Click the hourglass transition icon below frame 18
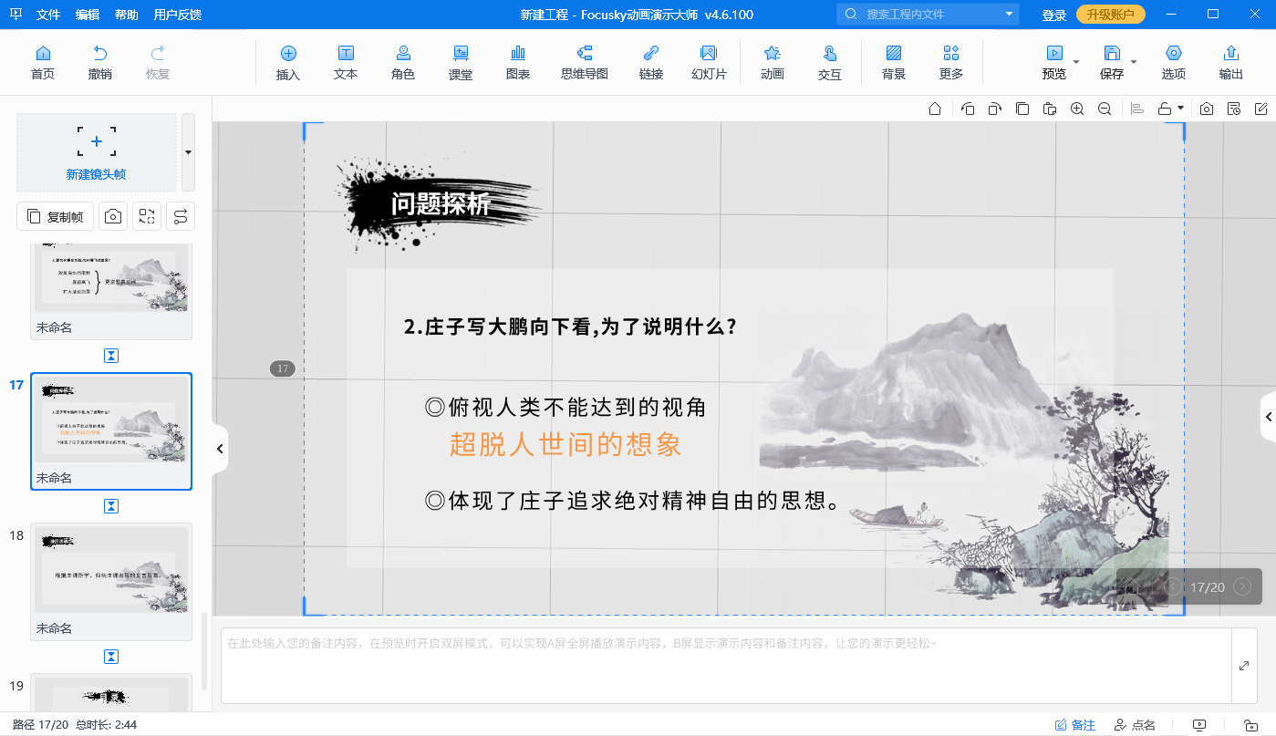This screenshot has width=1276, height=736. click(x=111, y=657)
